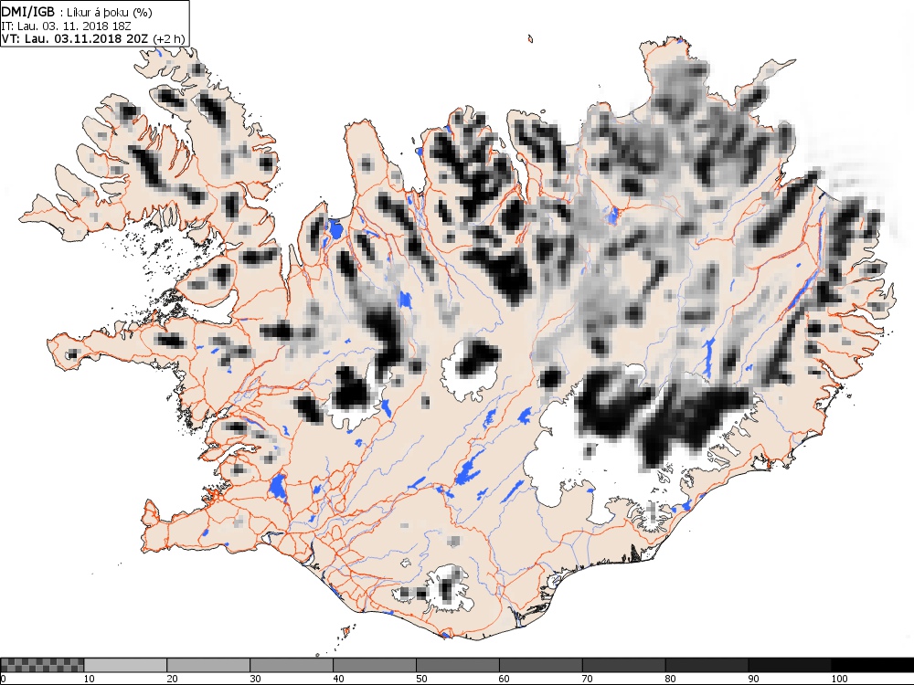
Task: Click the 40–50 percent grey swatch
Action: (x=374, y=665)
